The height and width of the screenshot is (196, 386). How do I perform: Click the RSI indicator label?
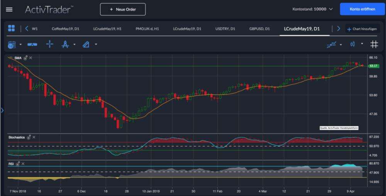(x=11, y=164)
